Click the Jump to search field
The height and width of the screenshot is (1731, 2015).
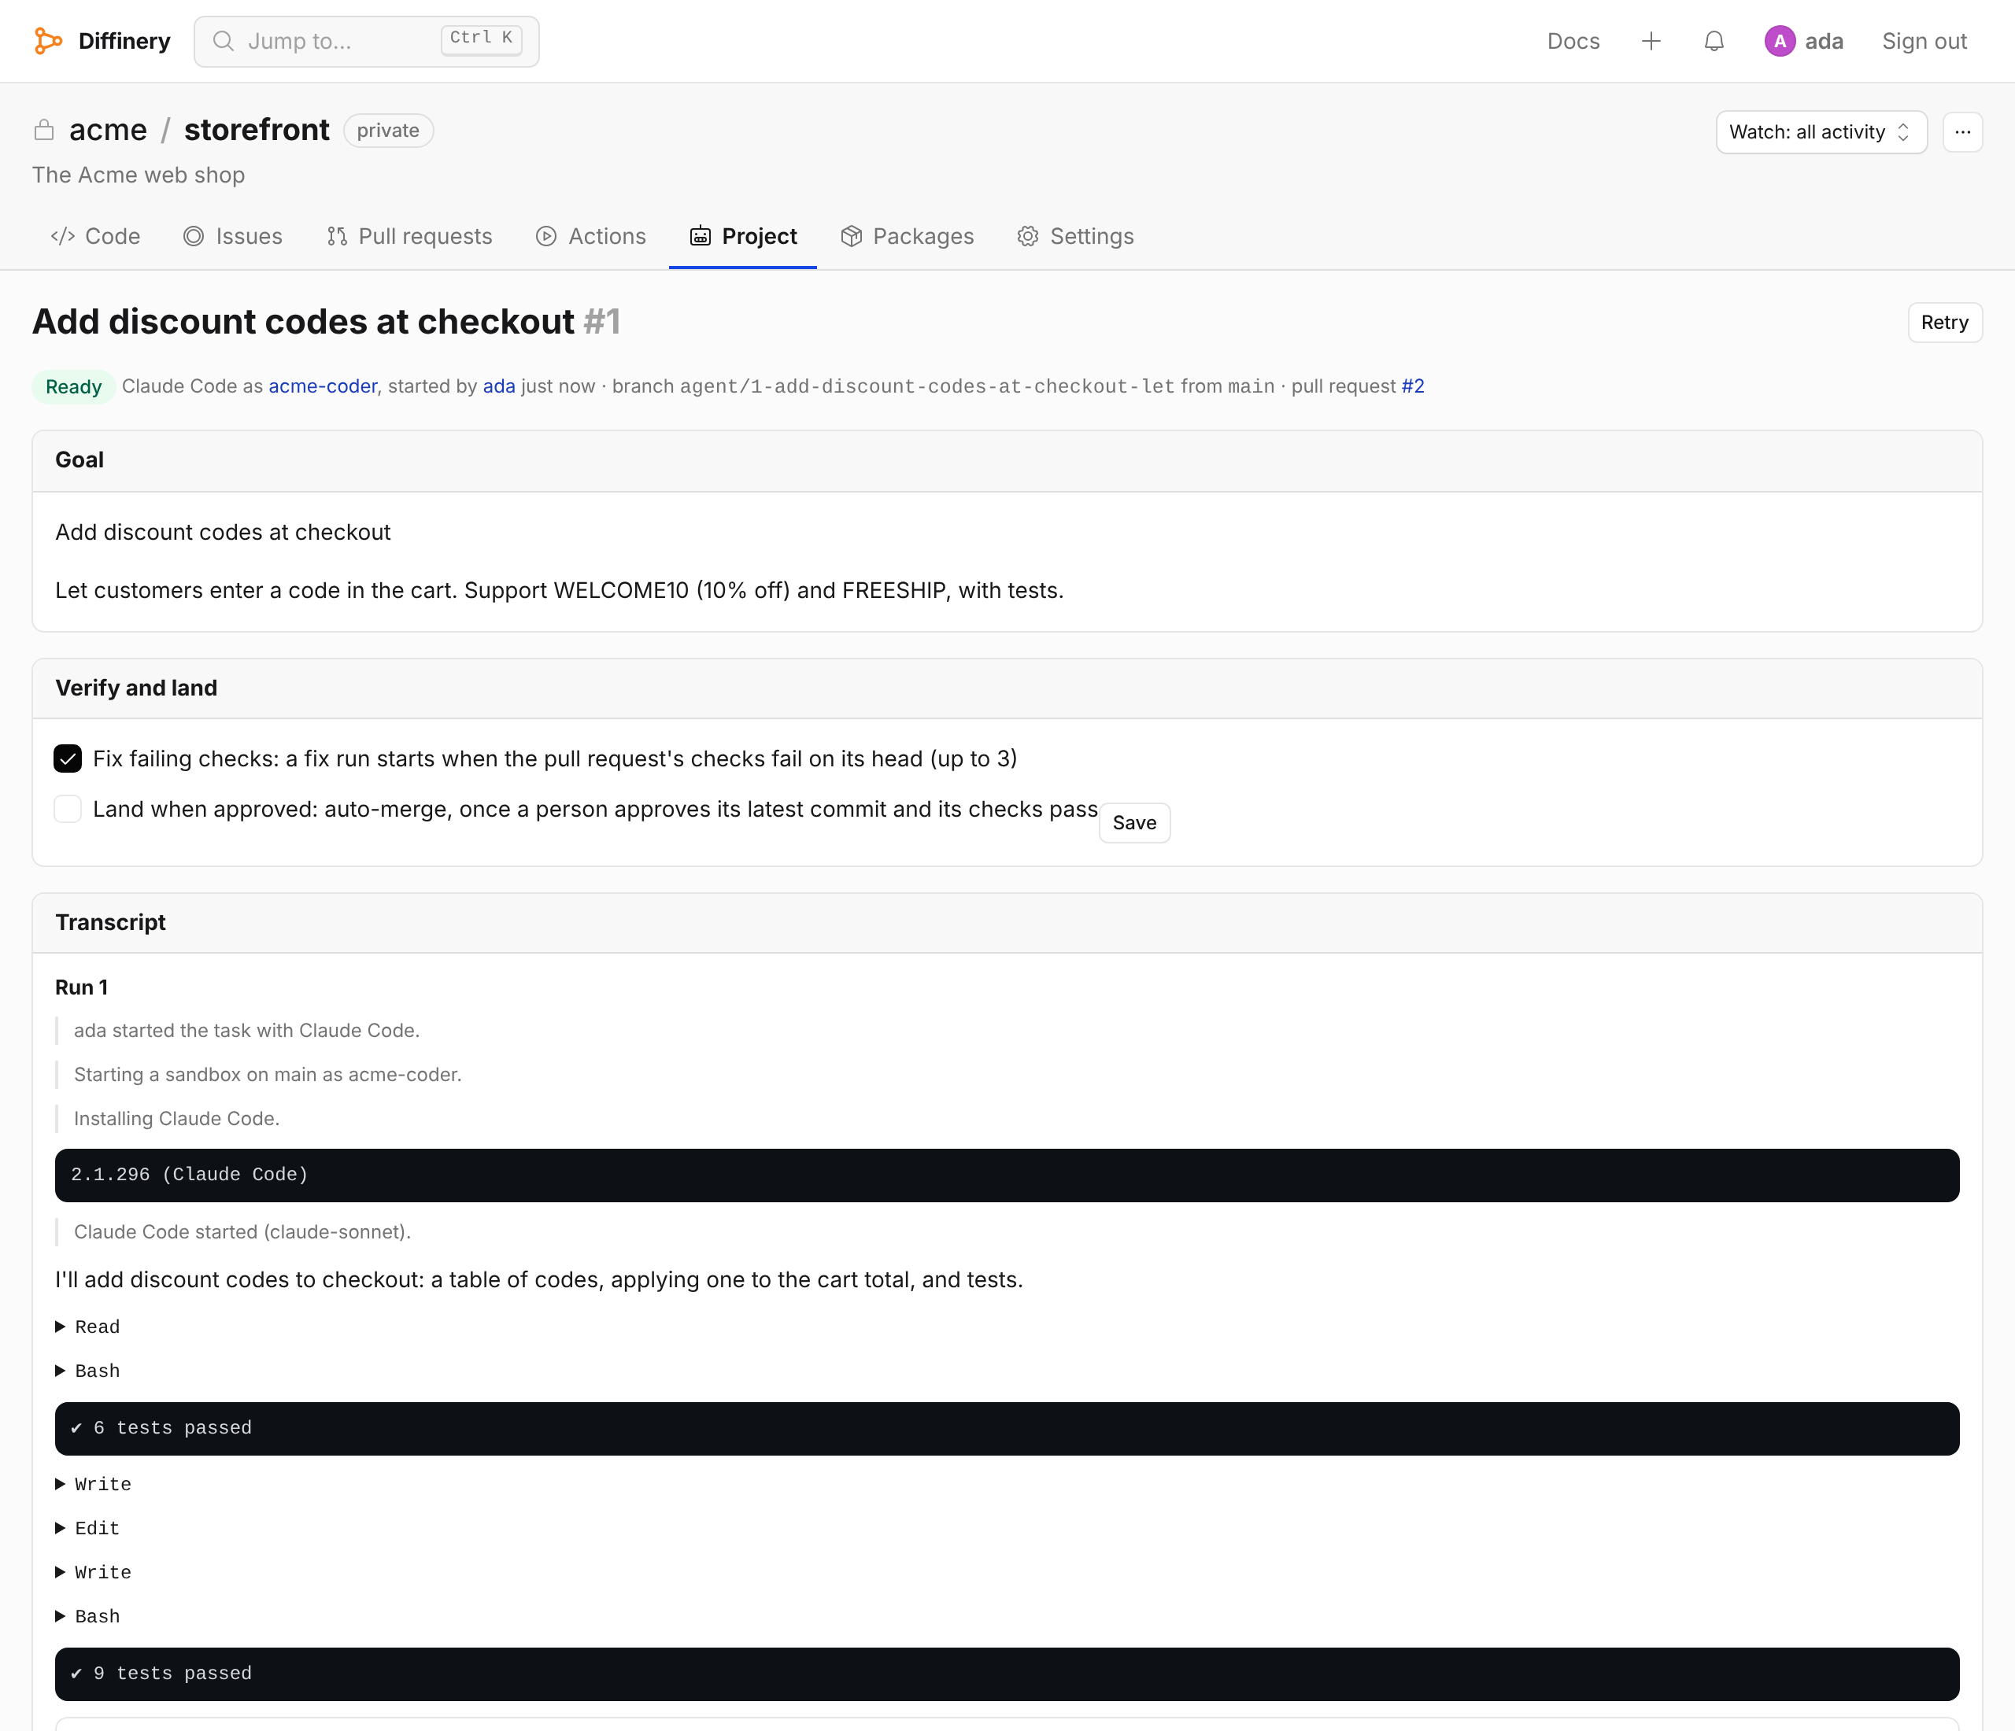[x=367, y=41]
